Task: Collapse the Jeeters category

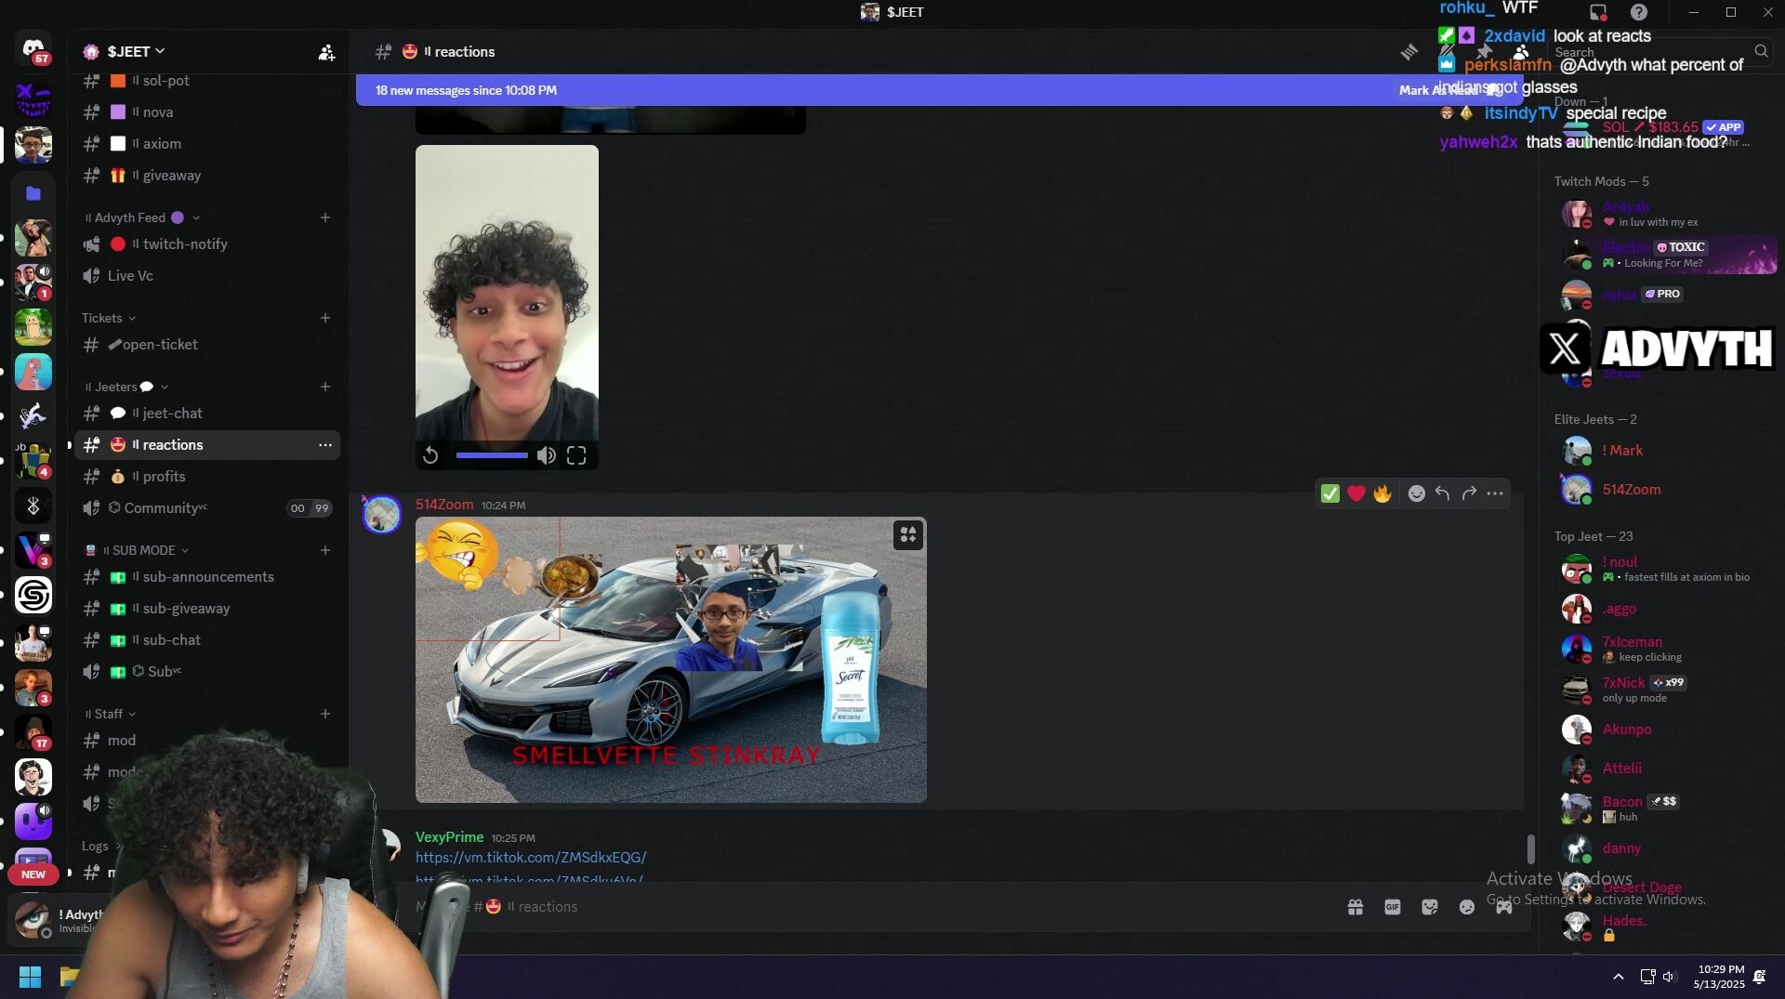Action: (126, 387)
